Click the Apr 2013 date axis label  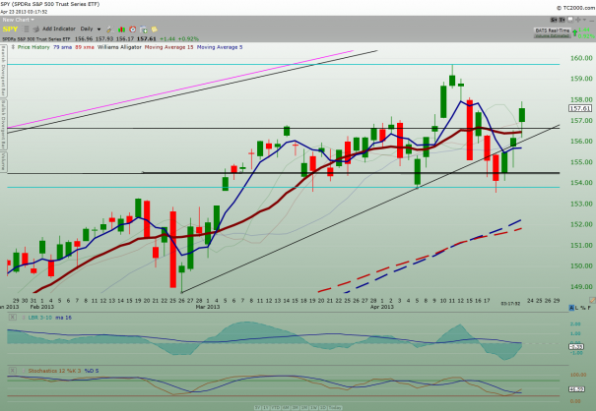(382, 307)
